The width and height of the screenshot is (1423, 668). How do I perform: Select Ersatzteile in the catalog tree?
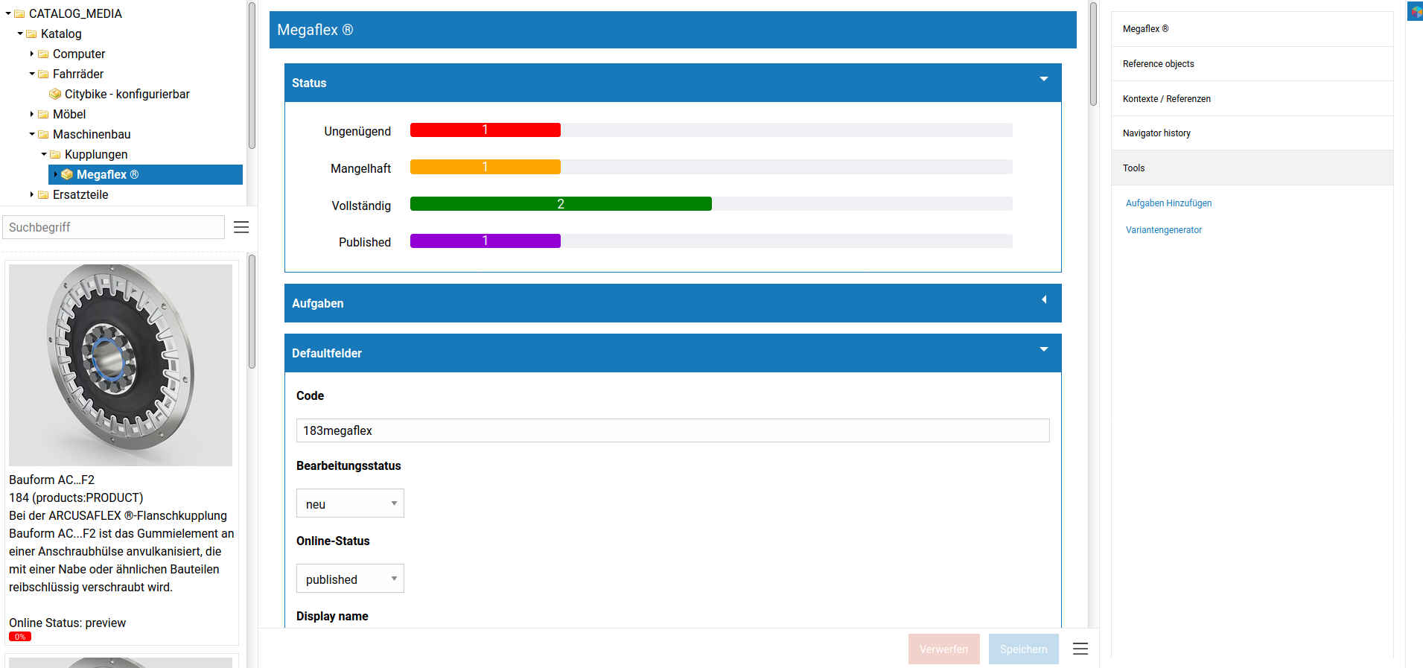click(80, 194)
